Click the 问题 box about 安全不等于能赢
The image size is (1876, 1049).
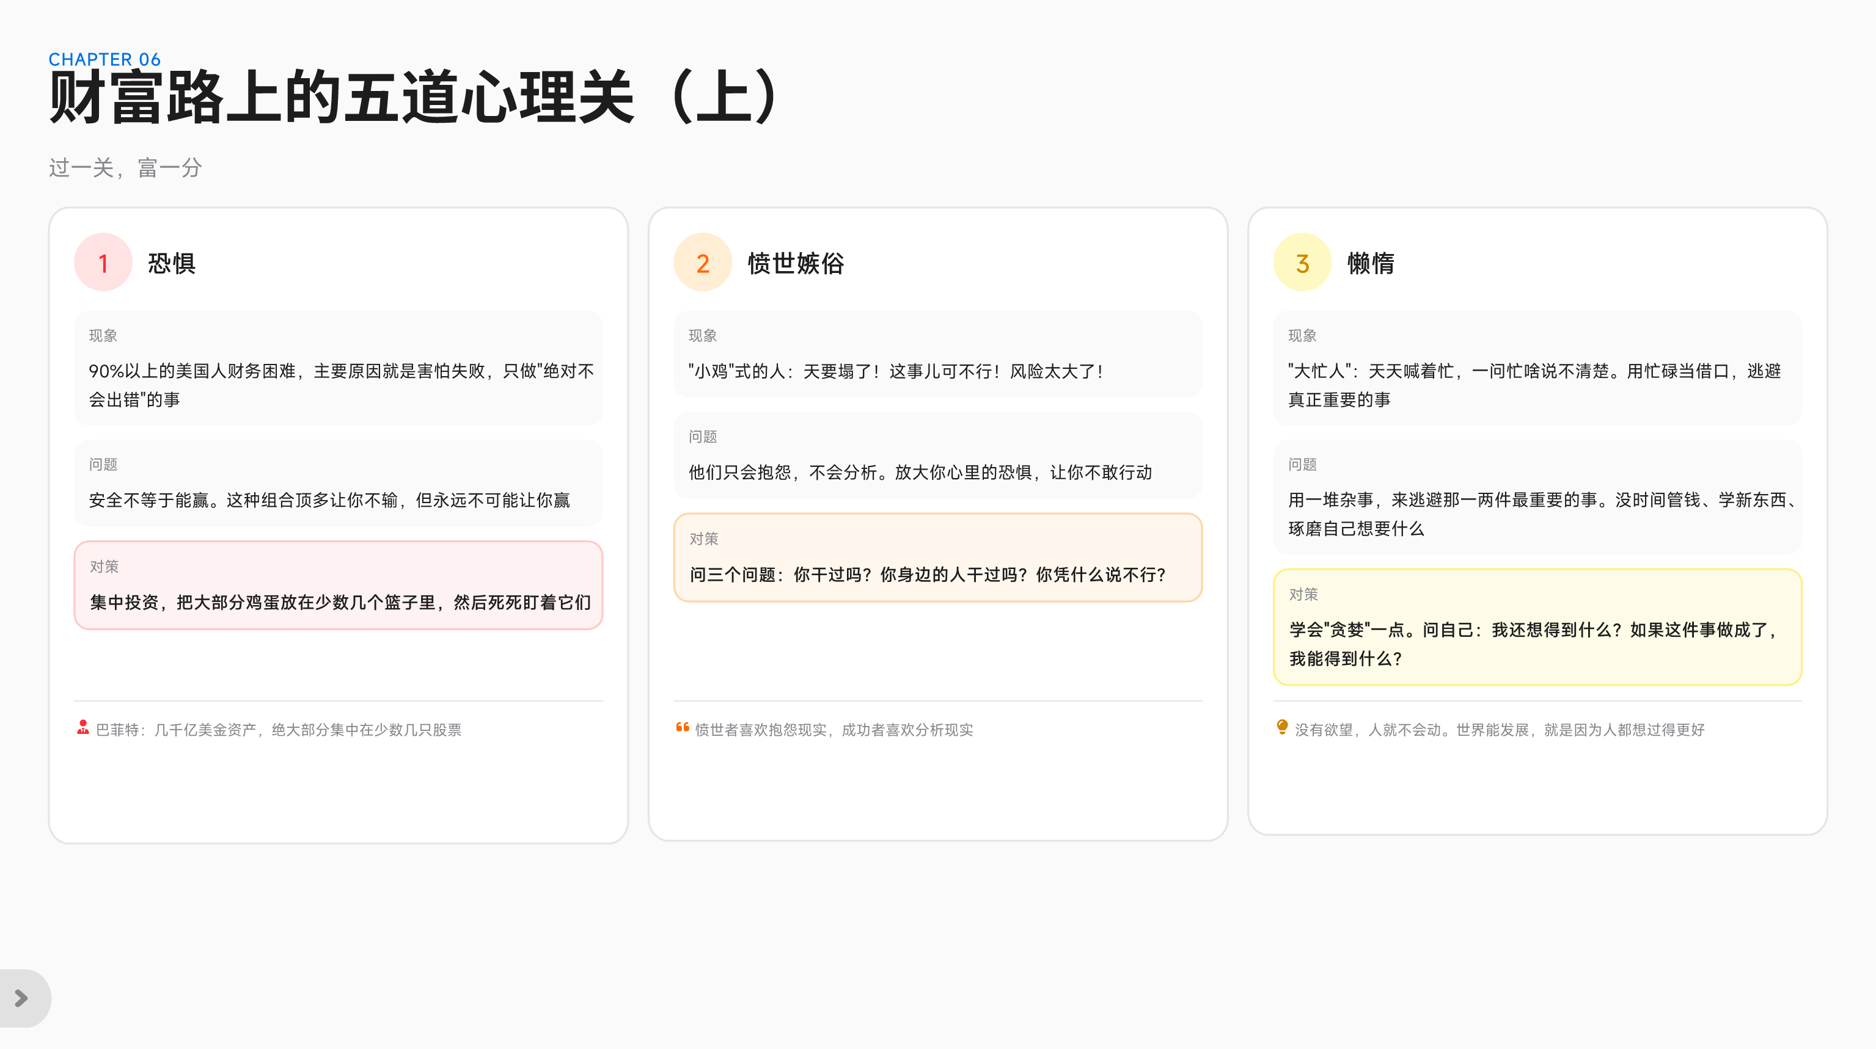(338, 483)
